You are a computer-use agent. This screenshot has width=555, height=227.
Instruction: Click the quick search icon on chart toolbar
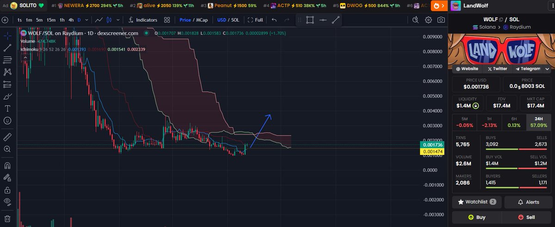coord(416,20)
